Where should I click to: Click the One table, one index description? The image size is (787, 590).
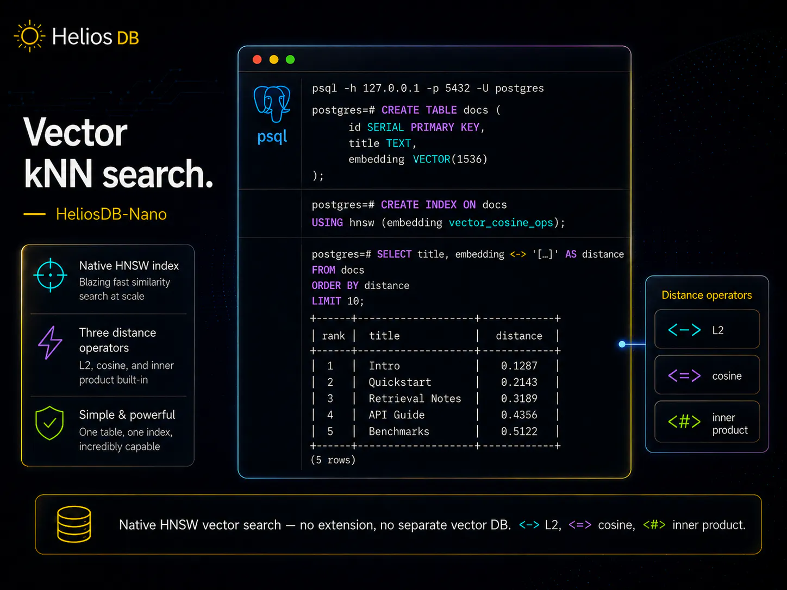126,439
